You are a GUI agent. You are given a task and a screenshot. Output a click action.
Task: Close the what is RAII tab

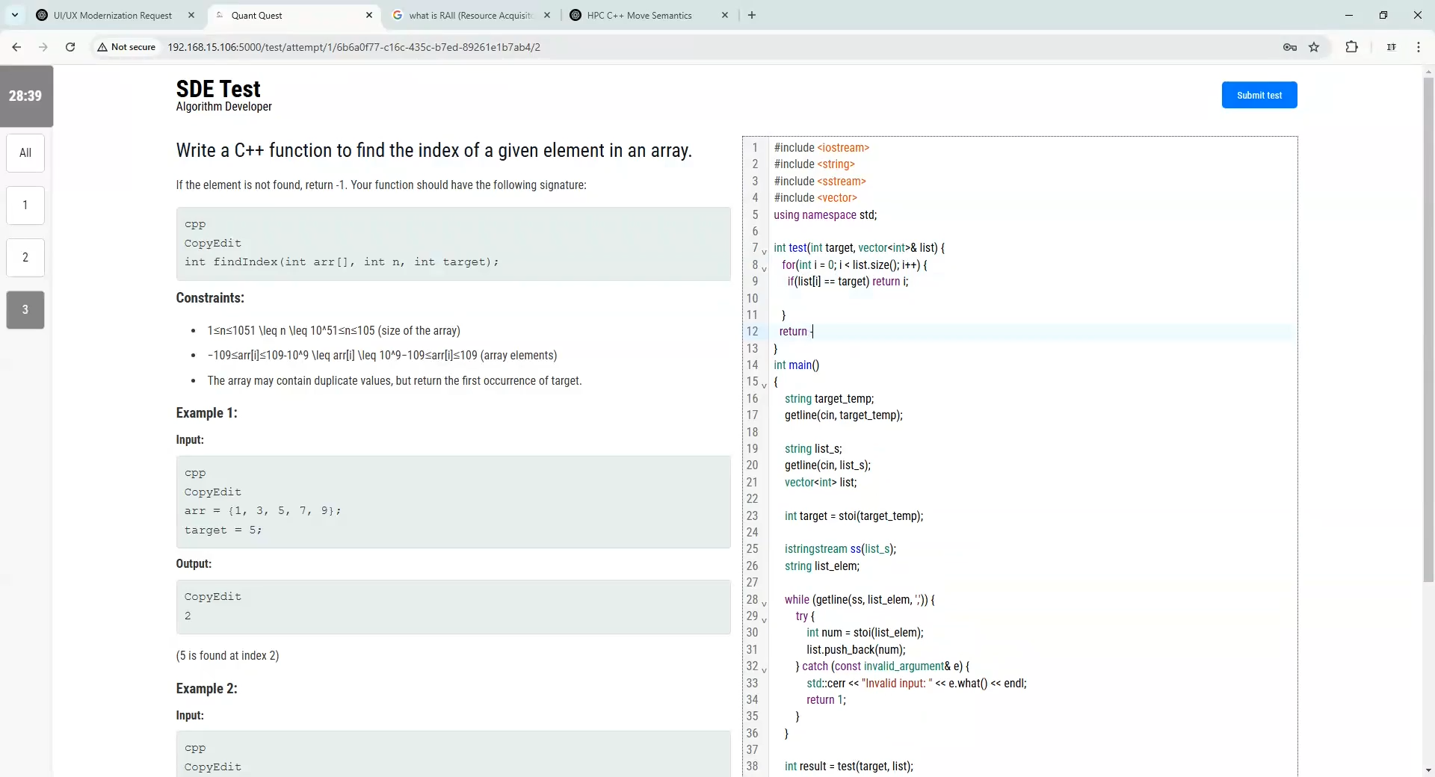click(547, 15)
